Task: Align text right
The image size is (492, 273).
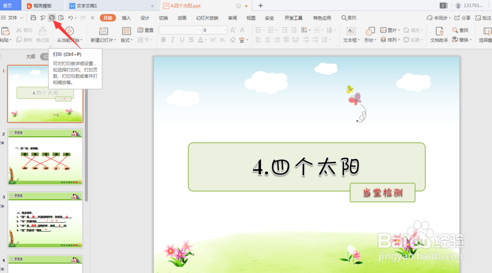Action: [x=277, y=40]
